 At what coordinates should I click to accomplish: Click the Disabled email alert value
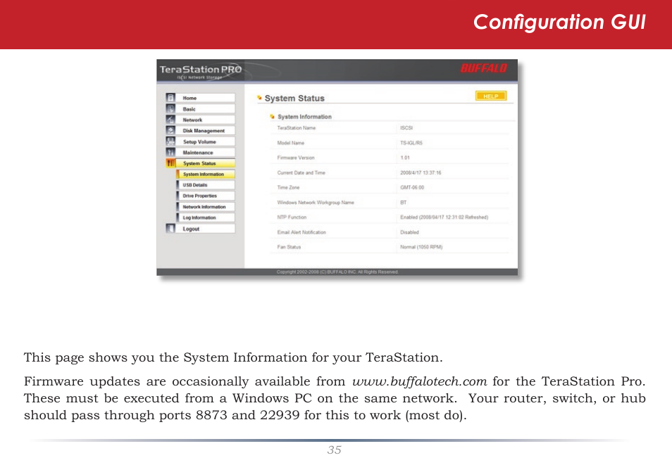click(x=409, y=232)
